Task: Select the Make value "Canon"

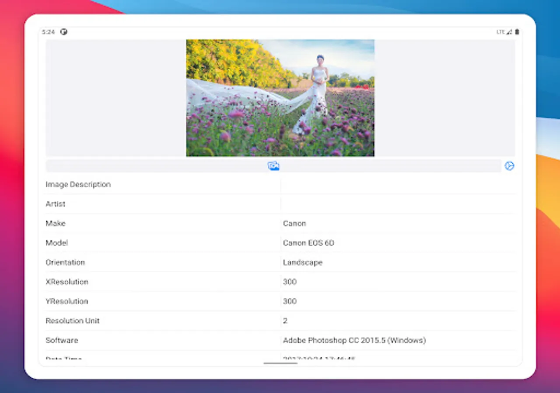Action: pos(294,223)
